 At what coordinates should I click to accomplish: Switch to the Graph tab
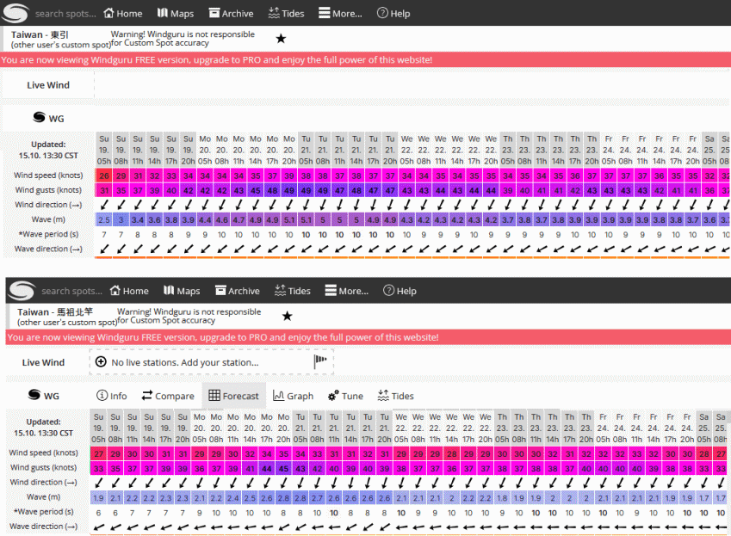coord(293,396)
